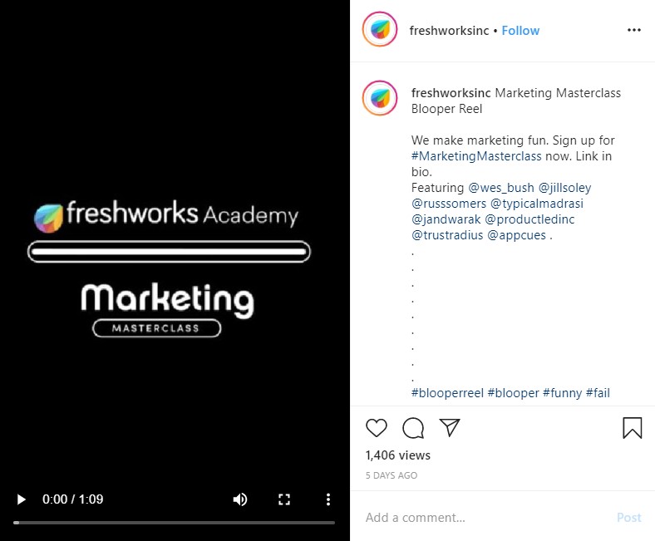
Task: Open comments via speech bubble icon
Action: tap(413, 428)
